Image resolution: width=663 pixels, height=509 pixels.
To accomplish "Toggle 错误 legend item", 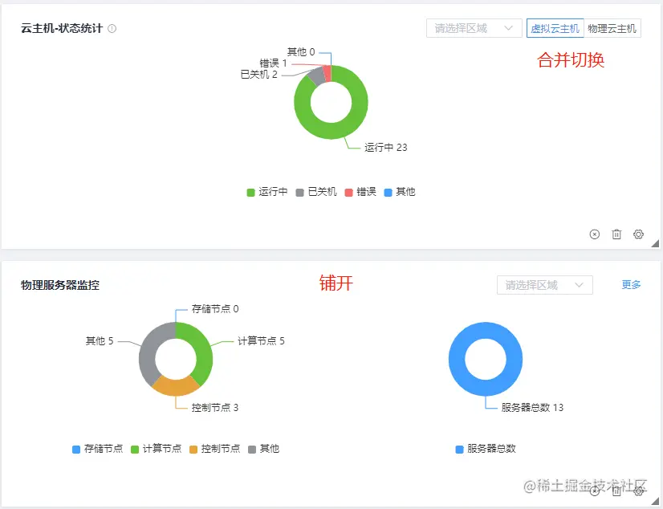I will coord(360,192).
